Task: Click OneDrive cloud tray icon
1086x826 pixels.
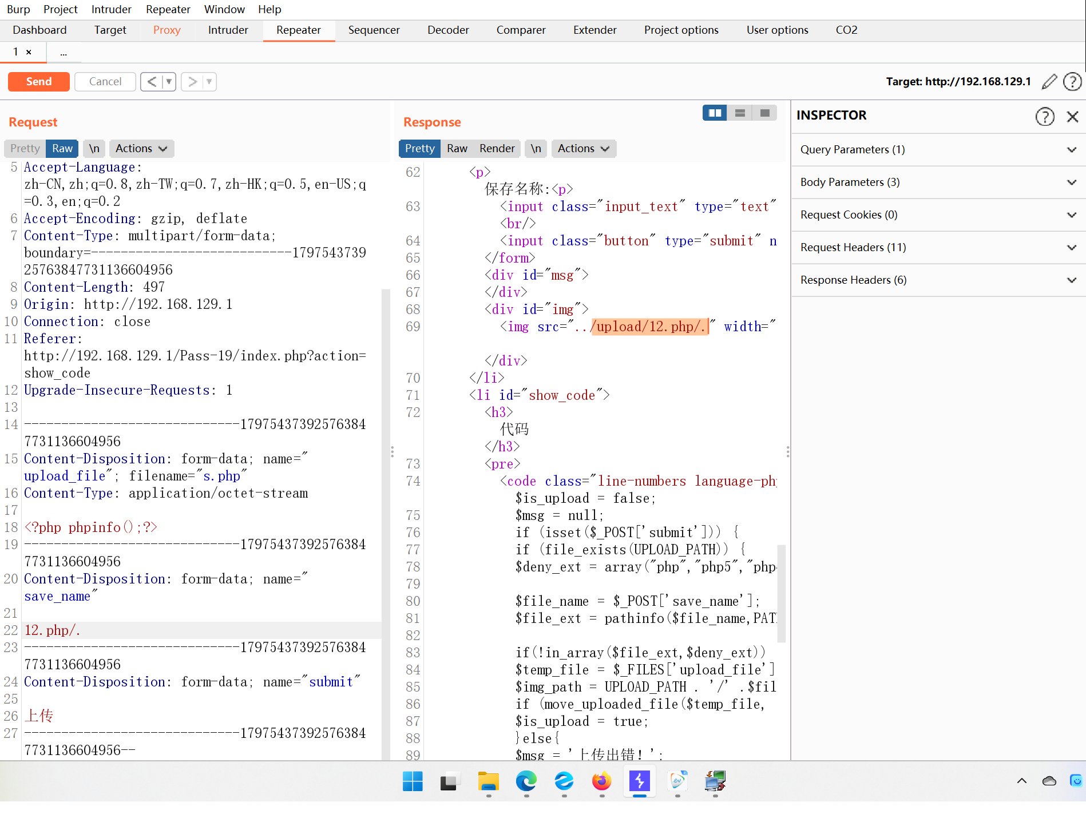Action: 1049,781
